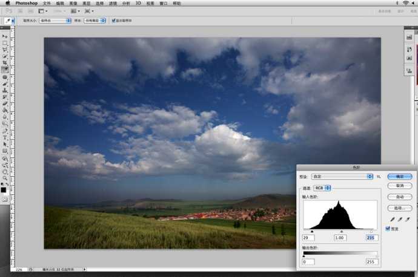Toggle the 预览 (Preview) checkbox
Screen dimensions: 418x277
388,229
